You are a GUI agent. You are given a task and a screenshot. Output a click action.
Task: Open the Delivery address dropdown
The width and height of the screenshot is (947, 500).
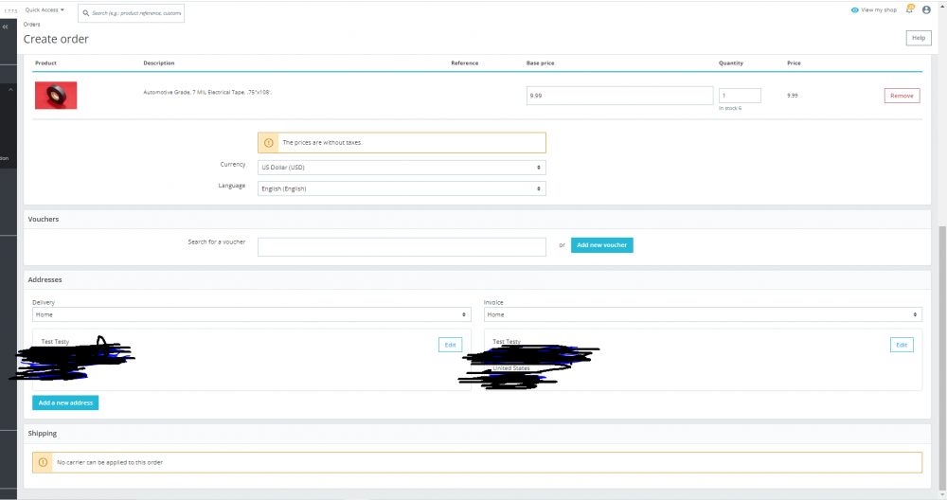click(251, 314)
